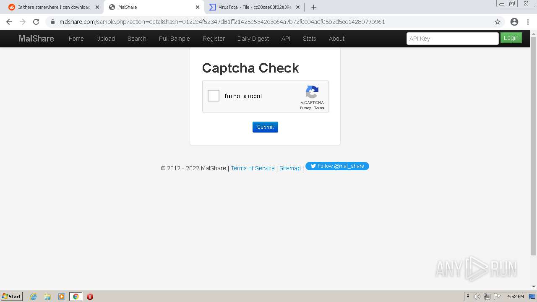The width and height of the screenshot is (537, 302).
Task: Click the browser forward arrow
Action: pyautogui.click(x=23, y=22)
